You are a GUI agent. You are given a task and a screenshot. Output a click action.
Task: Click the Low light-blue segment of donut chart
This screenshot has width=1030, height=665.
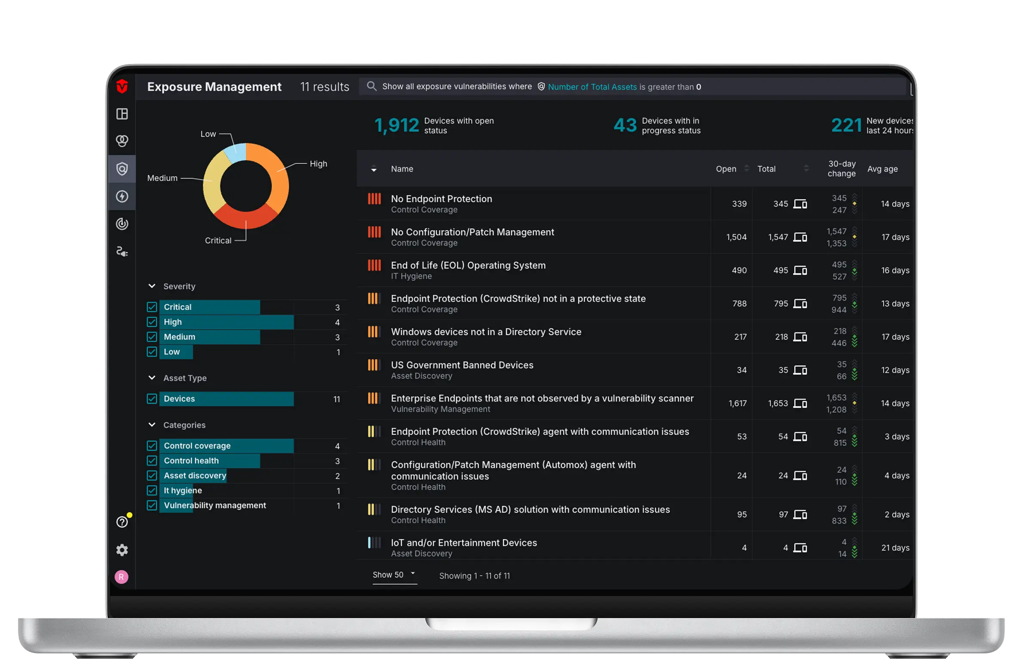coord(237,153)
